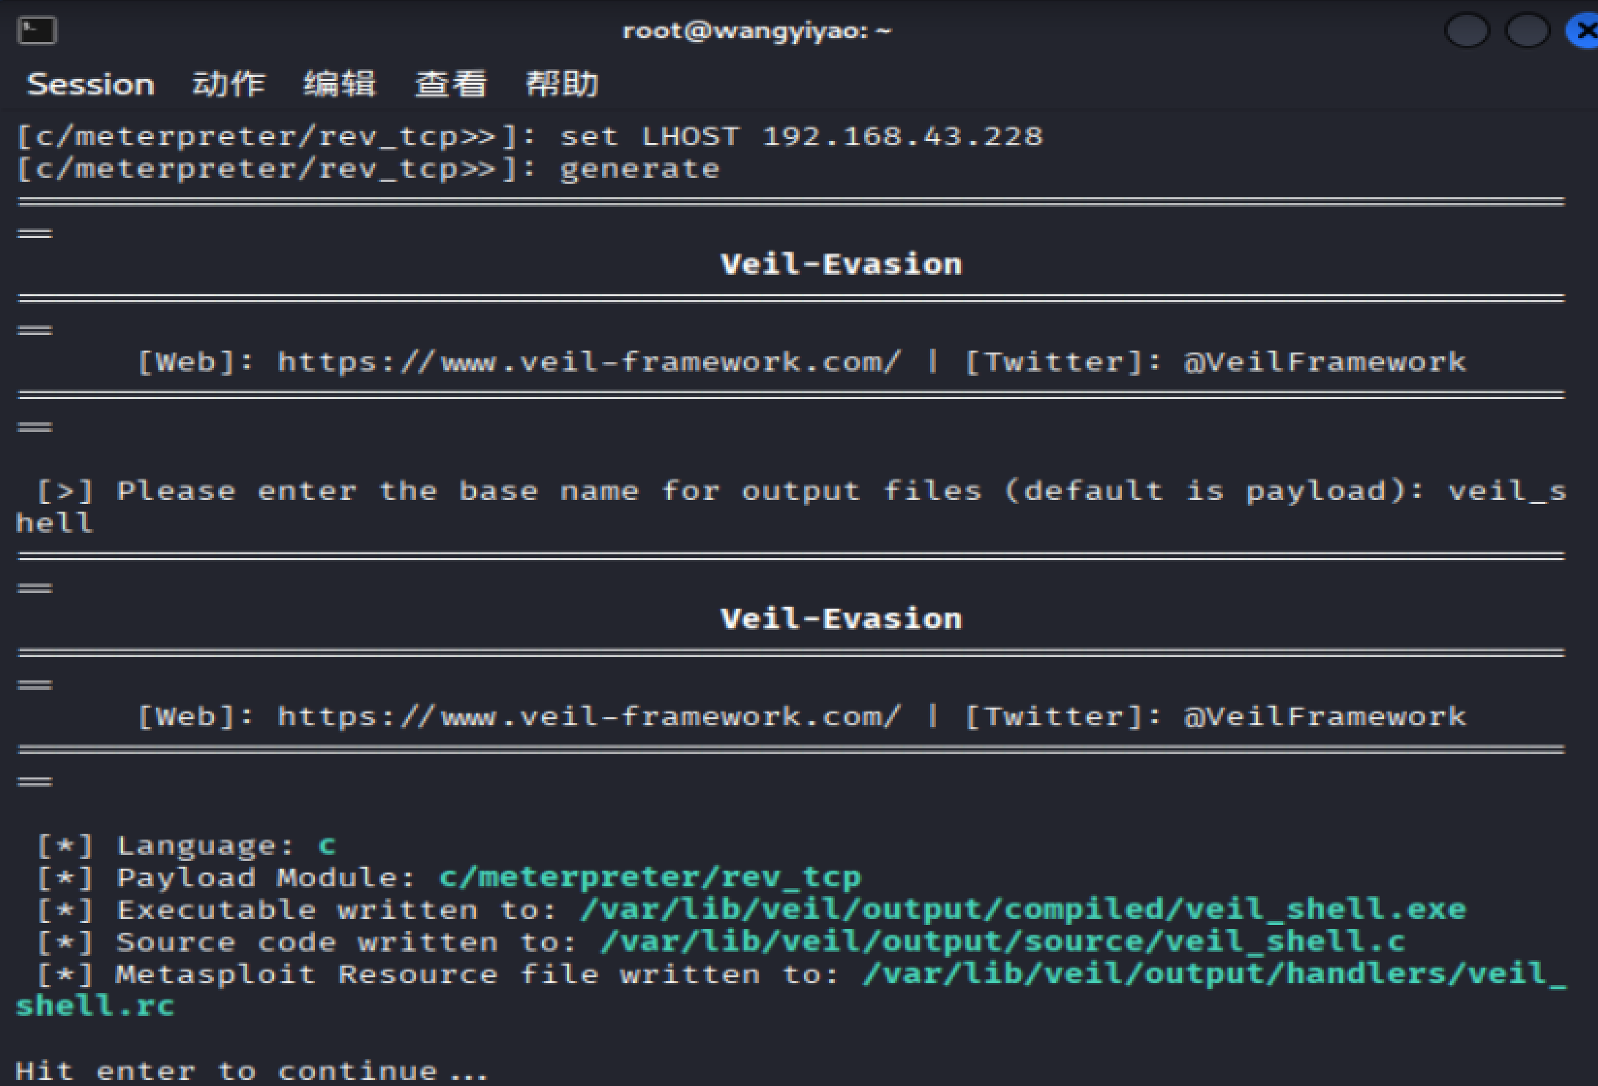
Task: Click the 'set LHOST 192.168.43.228' command line
Action: click(801, 136)
